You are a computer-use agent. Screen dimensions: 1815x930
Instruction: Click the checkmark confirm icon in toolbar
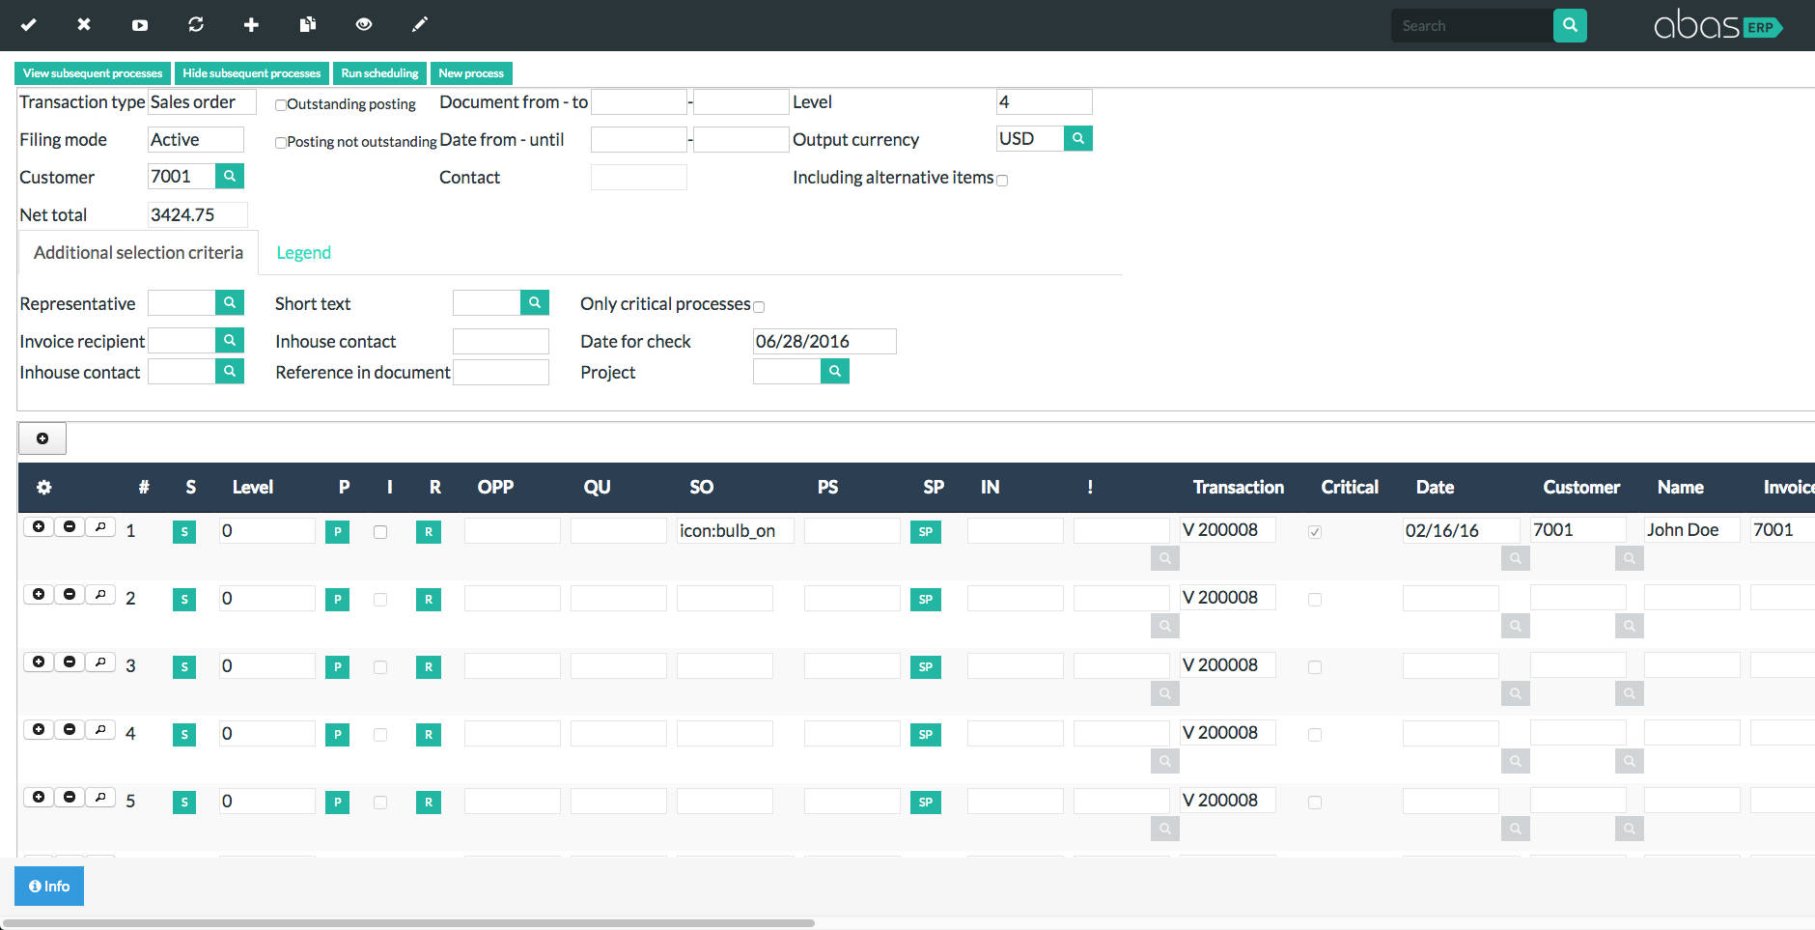pos(29,25)
